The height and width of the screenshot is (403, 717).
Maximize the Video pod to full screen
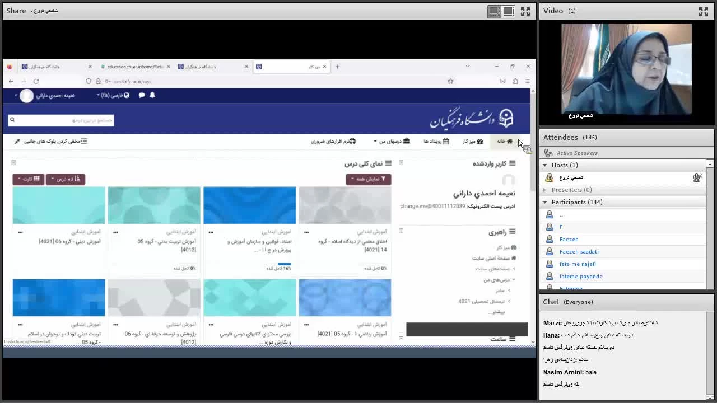[703, 11]
